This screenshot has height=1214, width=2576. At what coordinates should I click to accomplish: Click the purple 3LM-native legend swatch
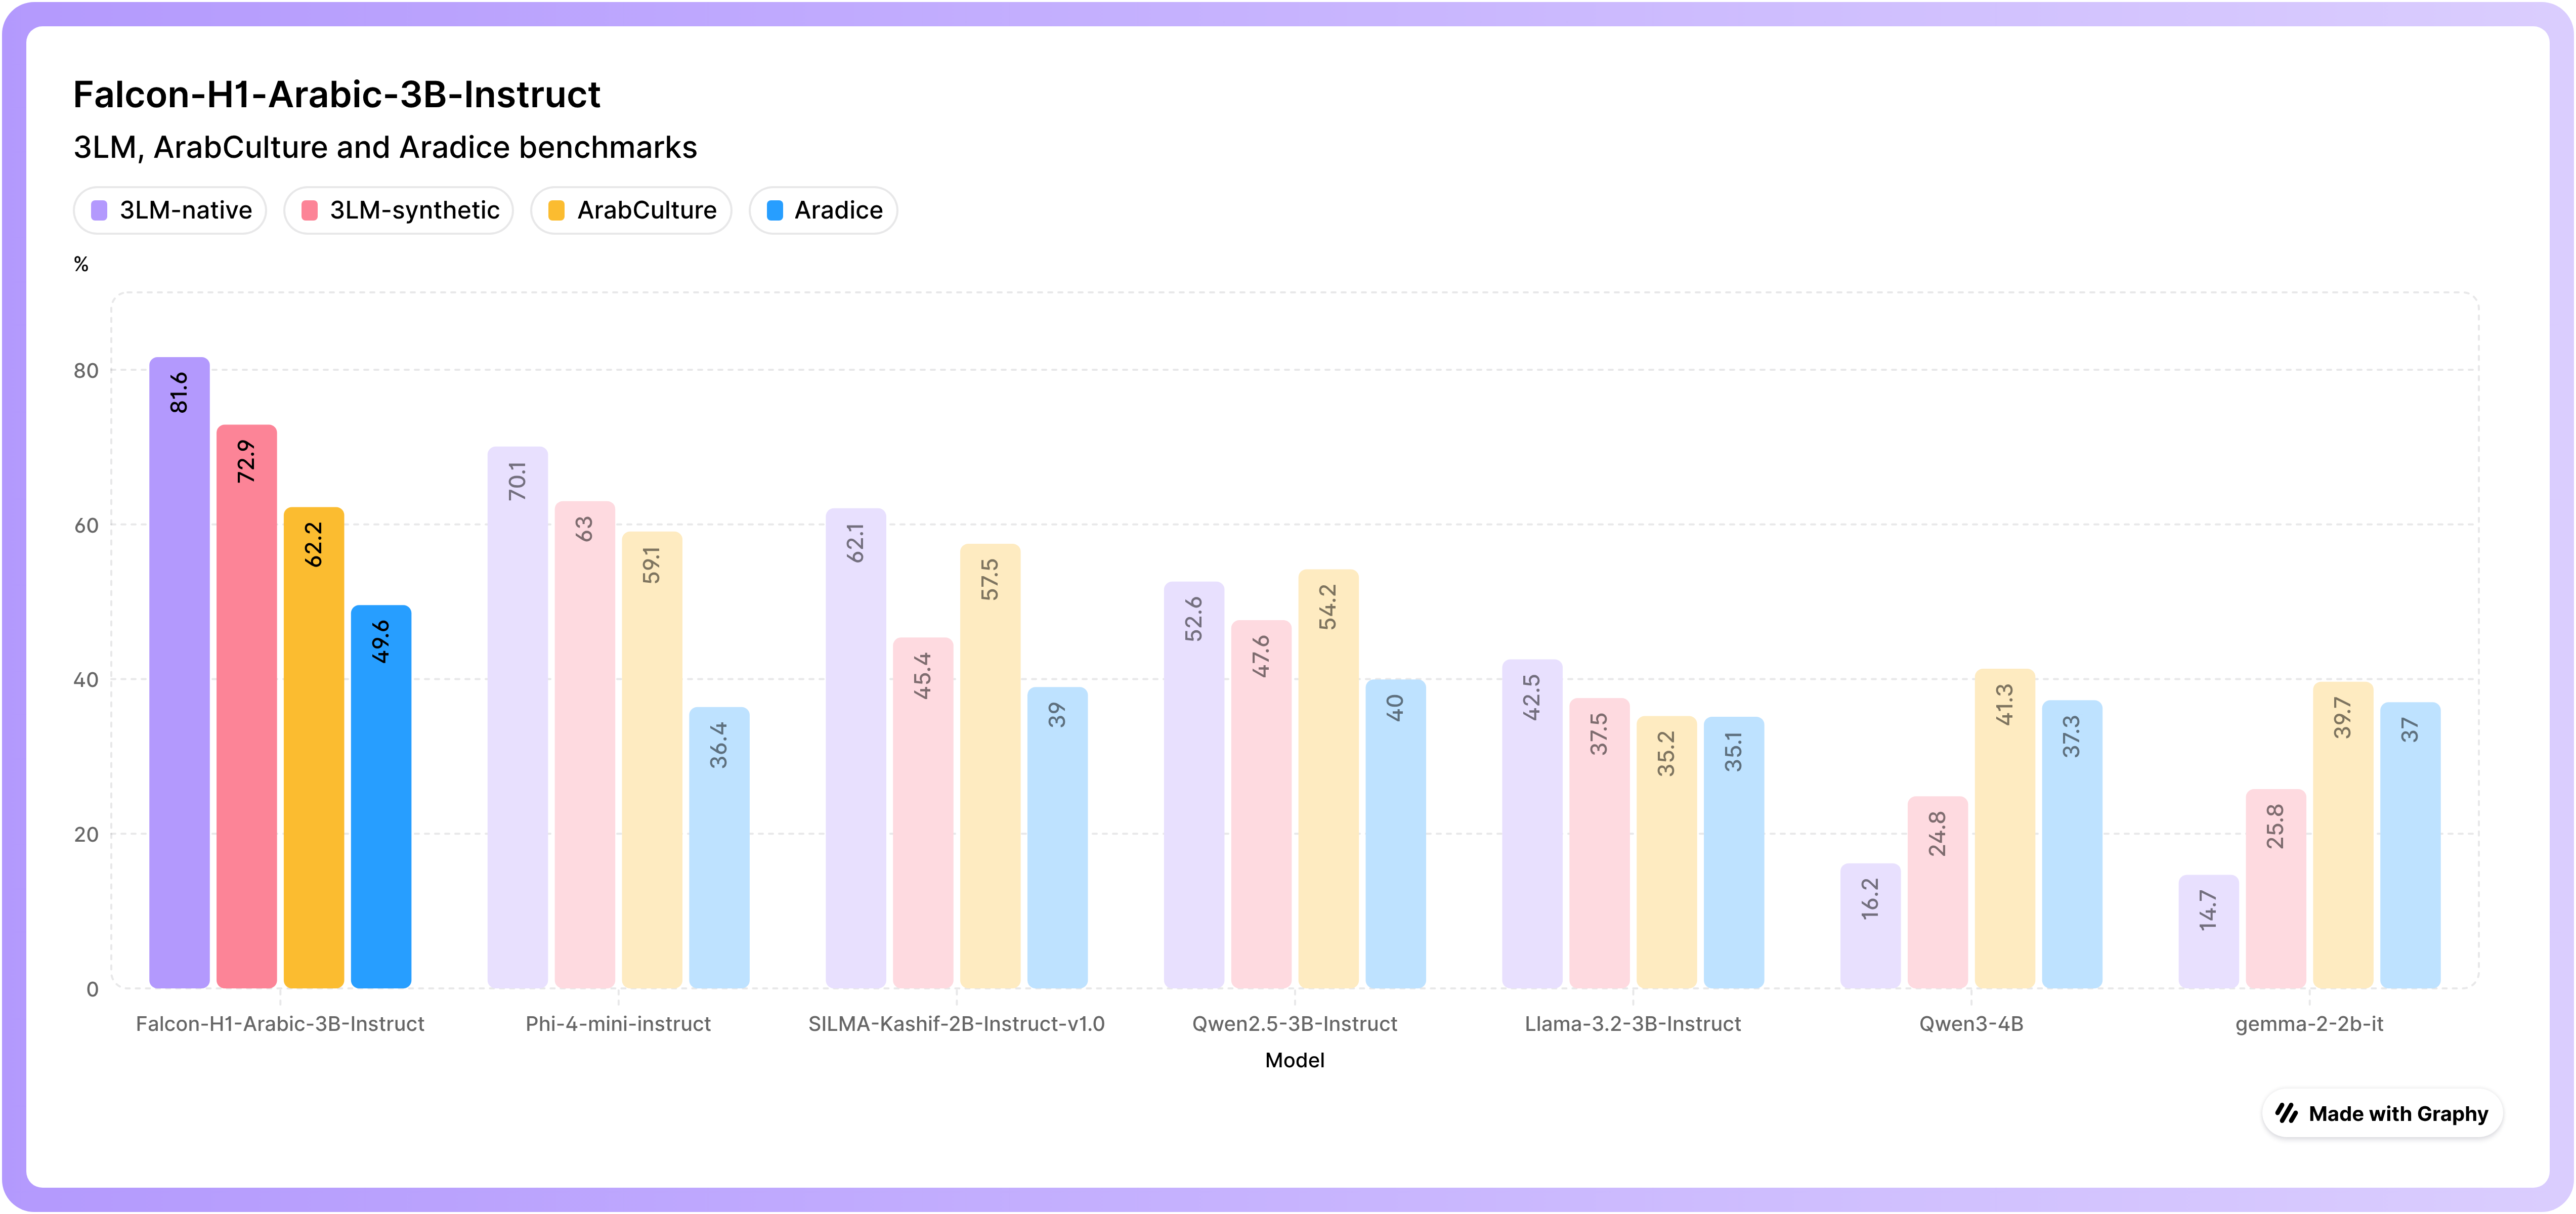pyautogui.click(x=99, y=210)
